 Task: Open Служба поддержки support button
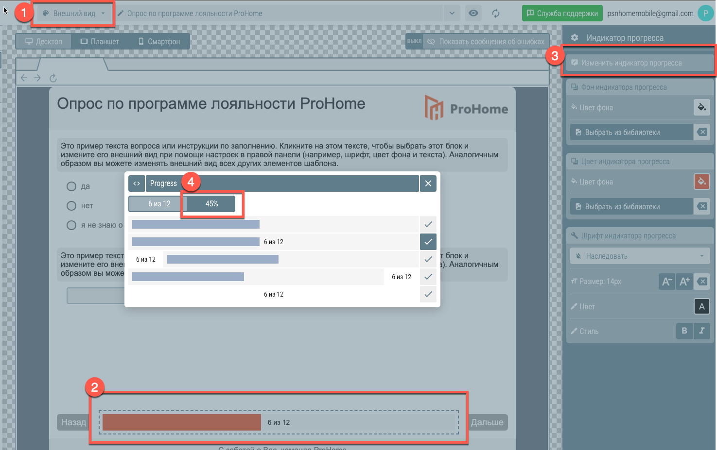562,13
